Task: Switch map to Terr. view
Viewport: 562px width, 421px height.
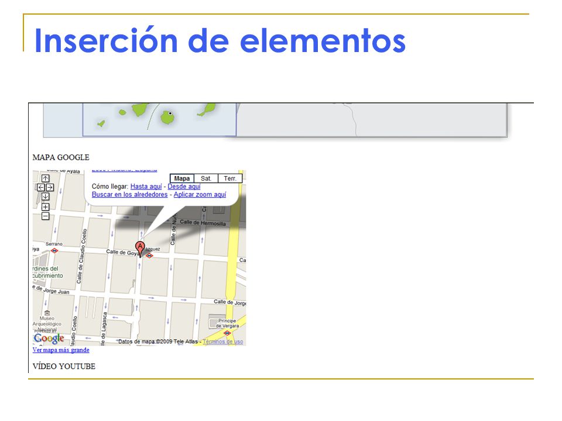Action: [x=230, y=178]
